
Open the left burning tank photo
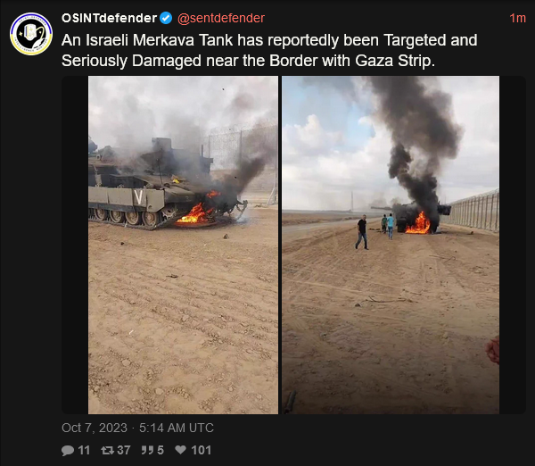point(183,245)
